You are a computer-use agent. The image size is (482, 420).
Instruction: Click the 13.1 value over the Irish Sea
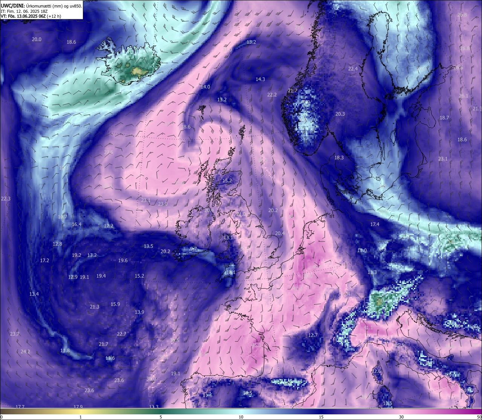pos(228,238)
